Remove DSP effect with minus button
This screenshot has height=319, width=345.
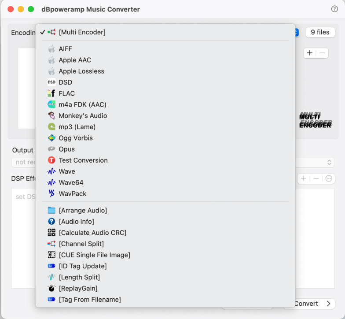click(x=316, y=178)
